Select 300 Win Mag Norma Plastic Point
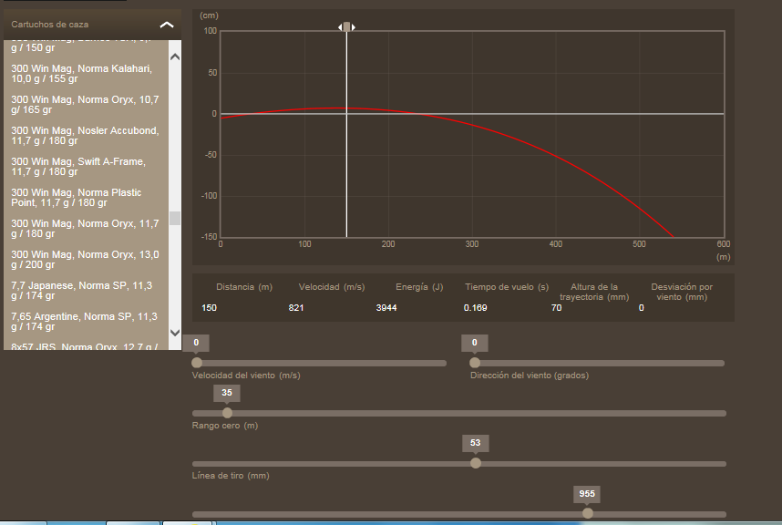Viewport: 782px width, 525px height. click(x=83, y=198)
